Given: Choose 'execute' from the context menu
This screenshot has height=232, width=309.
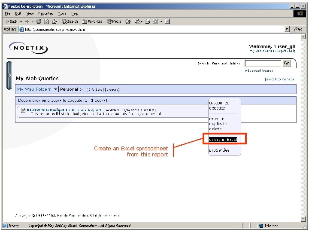Looking at the screenshot, I should pyautogui.click(x=217, y=108).
